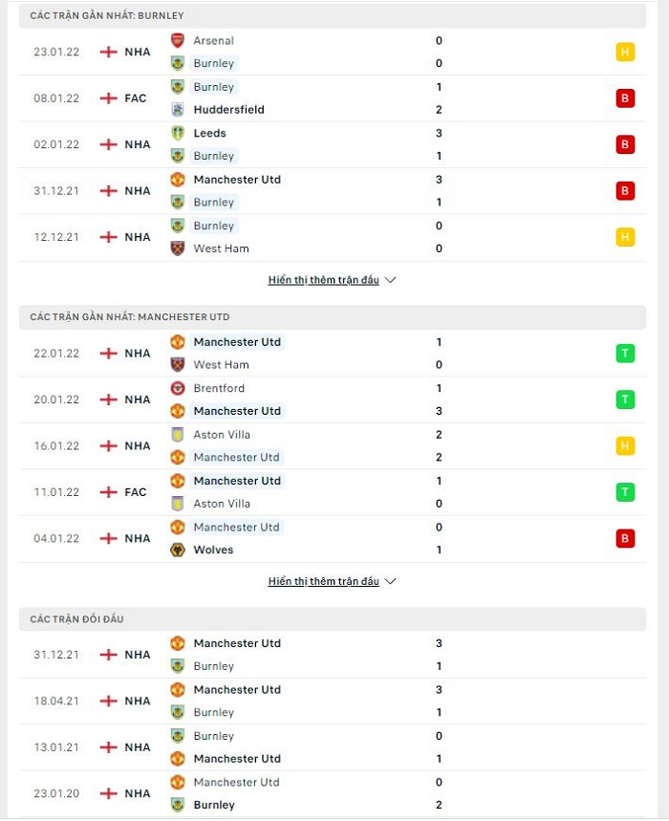Click Aston Villa crest in 16.01.22 match

pyautogui.click(x=178, y=435)
